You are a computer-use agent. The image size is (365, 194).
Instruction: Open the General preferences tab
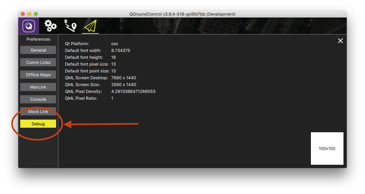coord(38,50)
